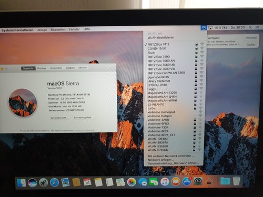263x197 pixels.
Task: Open Notification Center list icon
Action: click(x=257, y=27)
